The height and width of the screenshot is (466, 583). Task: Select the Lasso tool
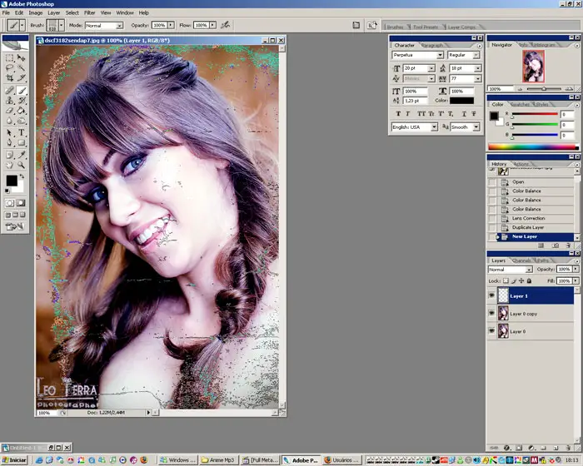tap(10, 69)
